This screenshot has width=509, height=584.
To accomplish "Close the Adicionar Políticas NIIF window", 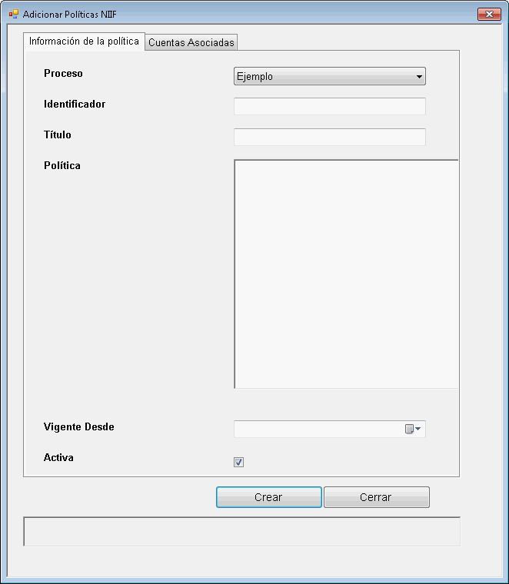I will tap(489, 15).
